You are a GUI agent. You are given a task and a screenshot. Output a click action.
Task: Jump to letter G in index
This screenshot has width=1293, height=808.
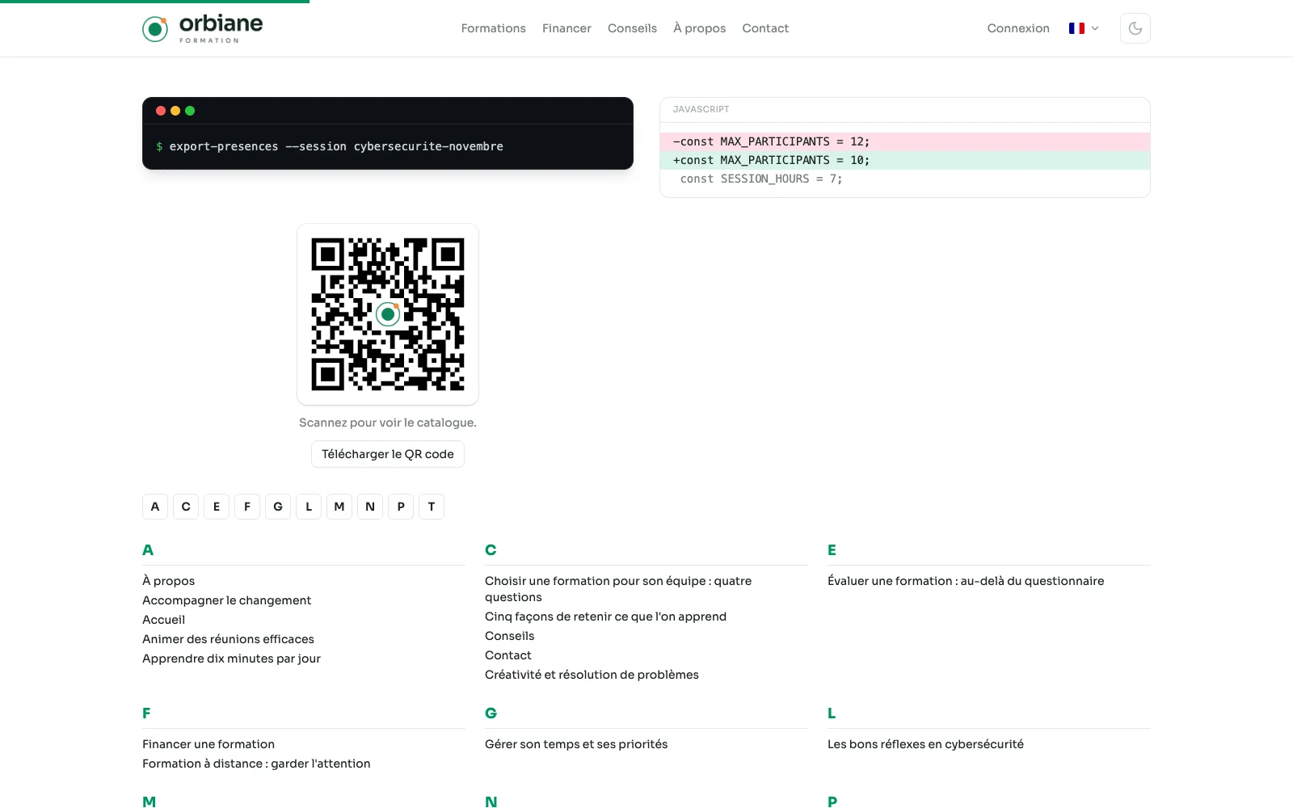(278, 507)
